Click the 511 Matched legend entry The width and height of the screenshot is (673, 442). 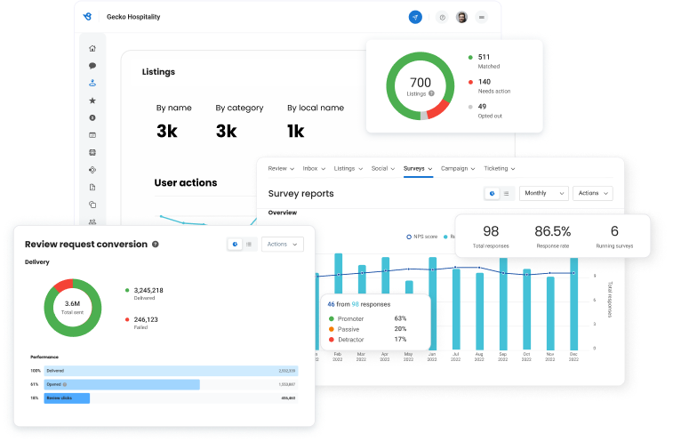(485, 61)
